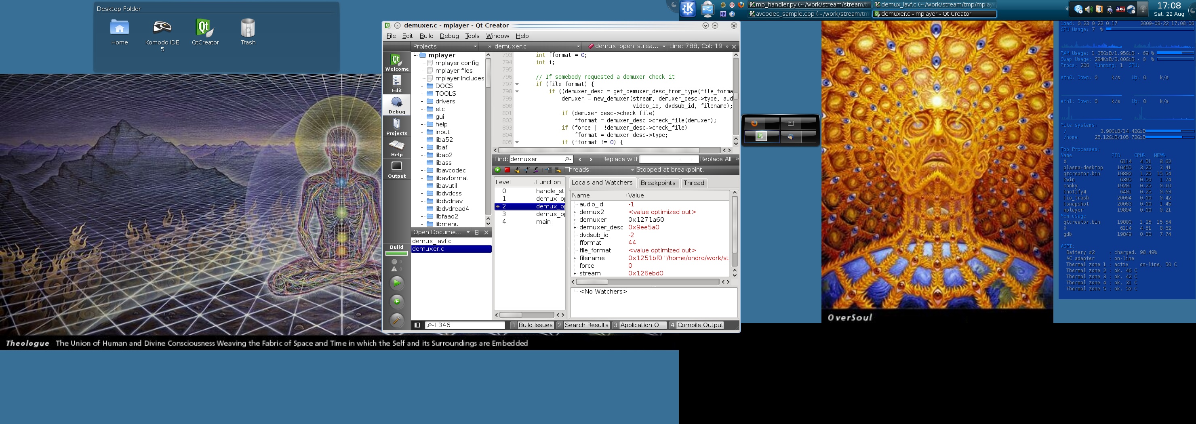Expand the stream local variable
The image size is (1196, 424).
tap(575, 274)
